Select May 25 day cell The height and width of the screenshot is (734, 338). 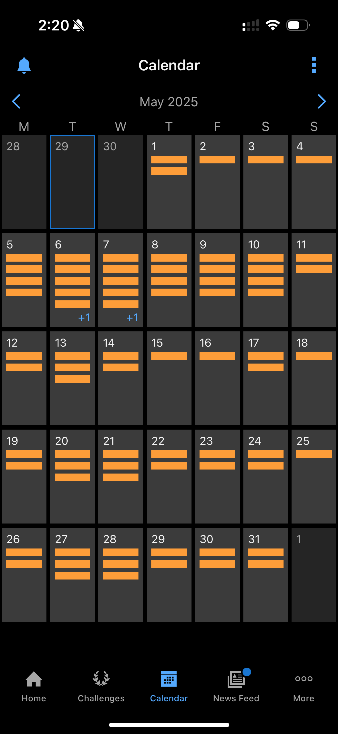tap(314, 476)
